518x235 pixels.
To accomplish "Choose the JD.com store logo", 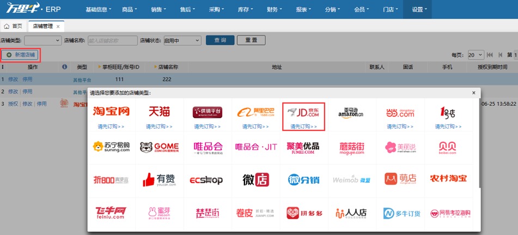I will pyautogui.click(x=303, y=113).
